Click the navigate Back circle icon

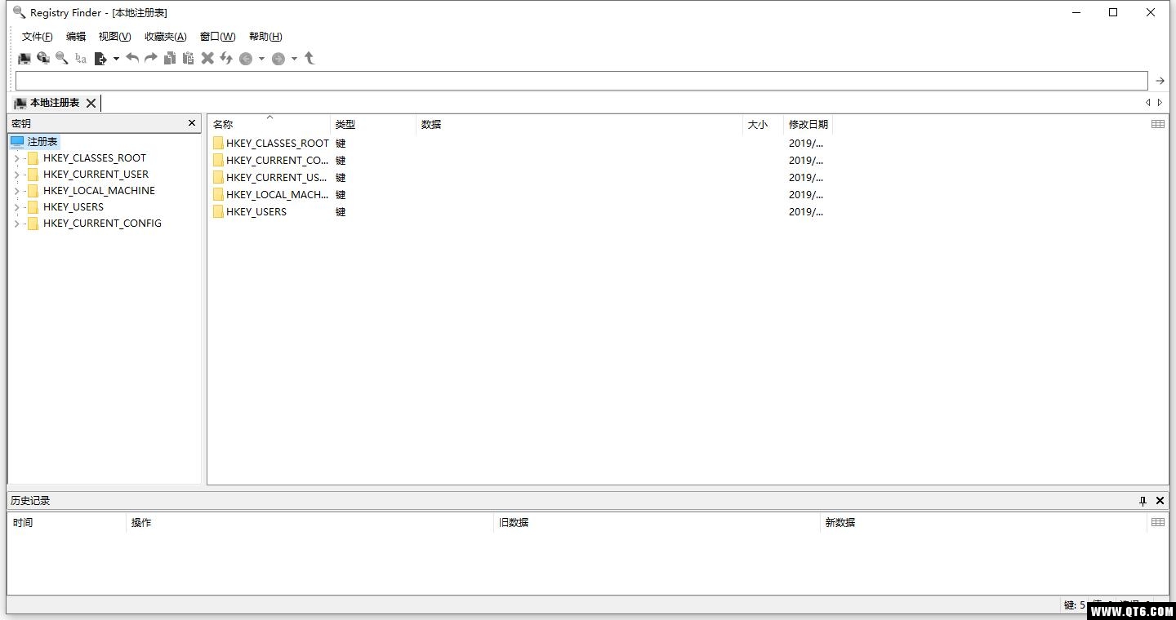click(246, 59)
